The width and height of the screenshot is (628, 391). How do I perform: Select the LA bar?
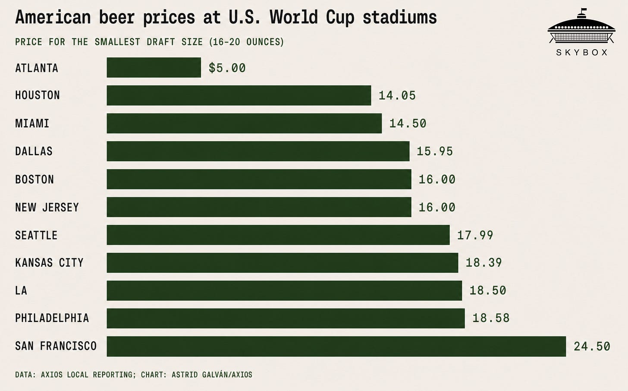[284, 290]
